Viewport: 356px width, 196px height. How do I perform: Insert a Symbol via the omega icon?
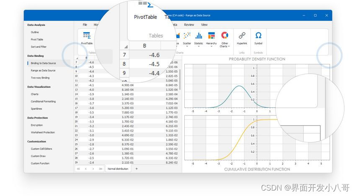click(258, 38)
